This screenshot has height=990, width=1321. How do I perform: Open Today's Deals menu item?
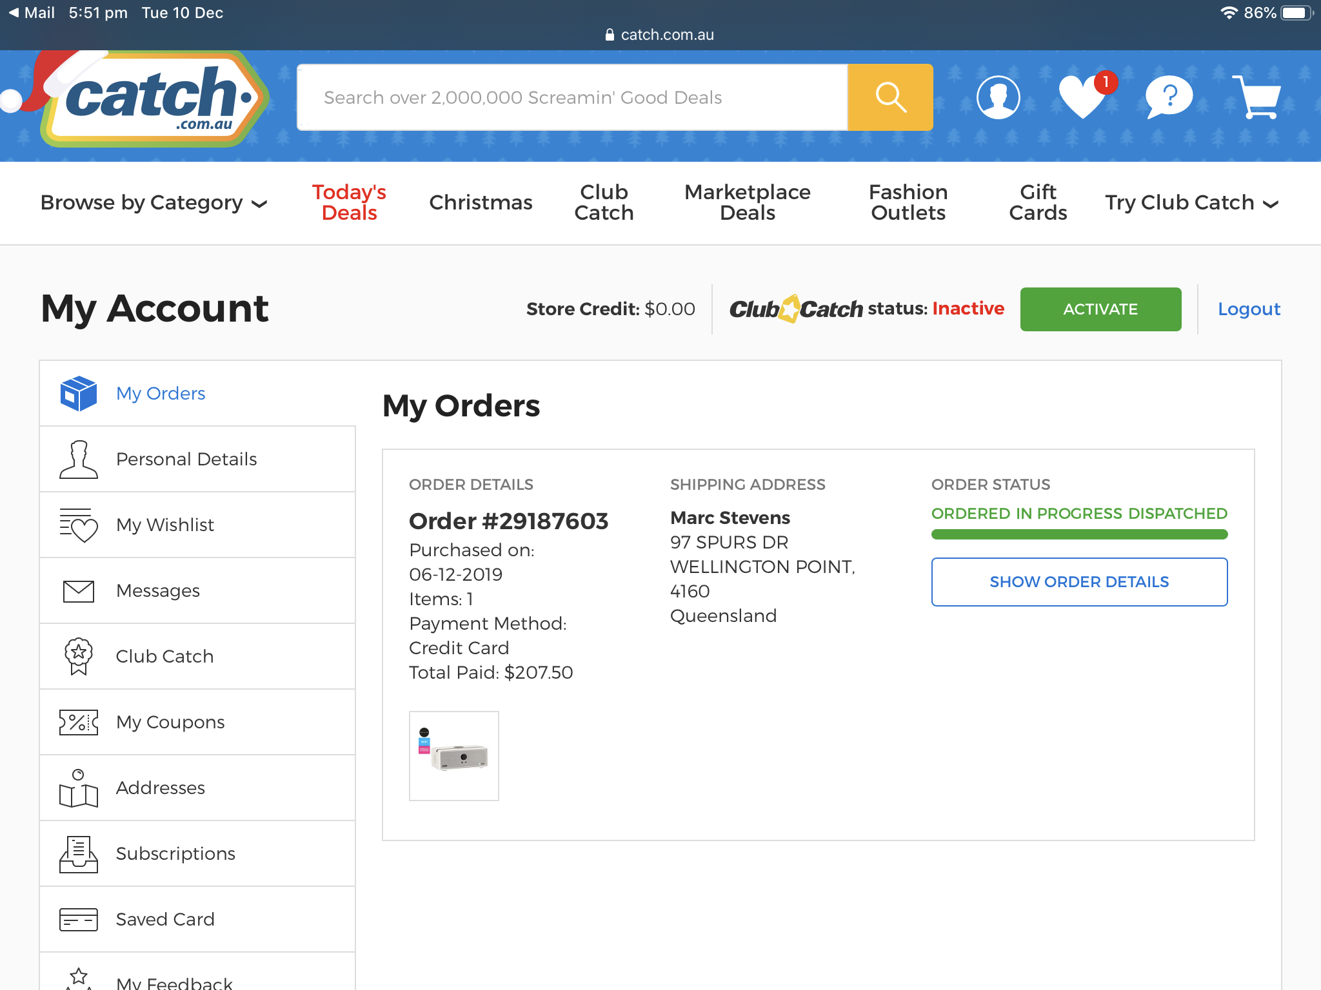pos(349,202)
